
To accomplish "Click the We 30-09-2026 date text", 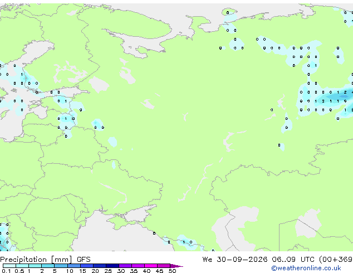I will pos(235,260).
